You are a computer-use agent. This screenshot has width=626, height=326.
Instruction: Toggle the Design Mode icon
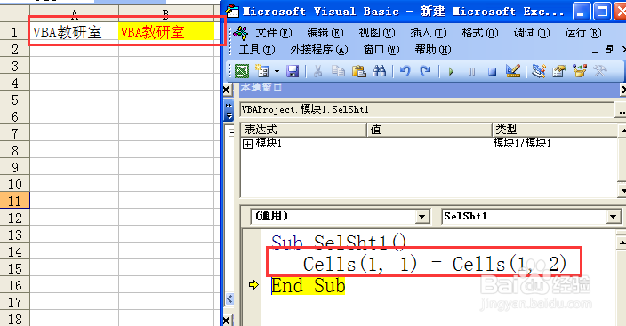click(513, 71)
